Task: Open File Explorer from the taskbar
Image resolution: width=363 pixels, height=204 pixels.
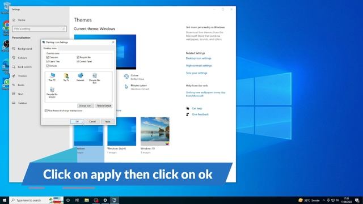Action: 87,200
